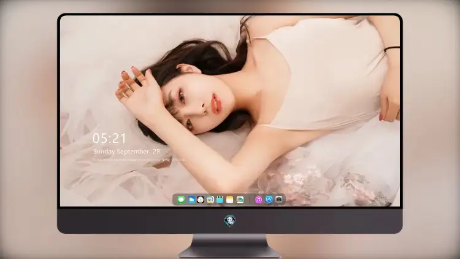Click the logo on the monitor chin
The height and width of the screenshot is (259, 460).
pyautogui.click(x=230, y=220)
